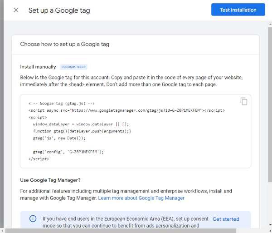Click the info icon in the EEA notice
Viewport: 272px width, 233px height.
click(33, 219)
